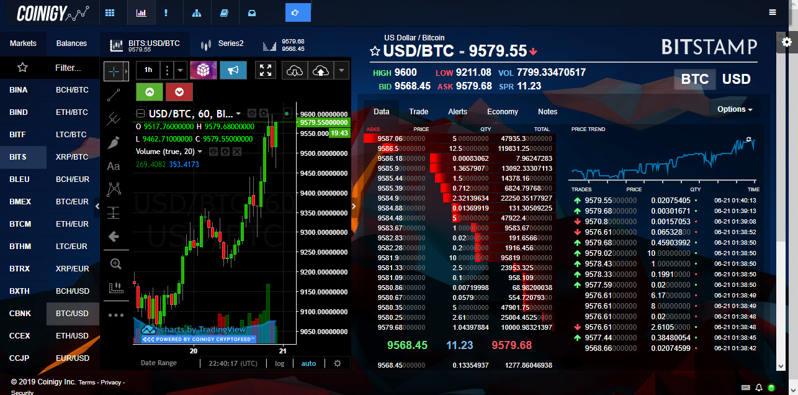798x395 pixels.
Task: Select the long position measure tool
Action: point(114,212)
